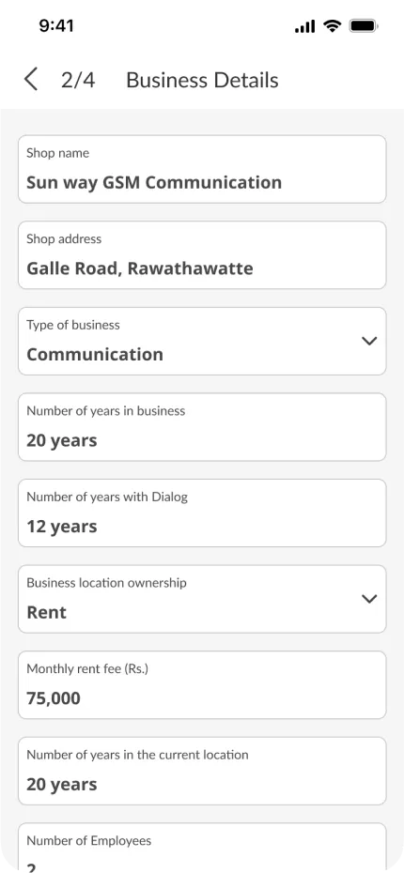This screenshot has width=404, height=873.
Task: Expand the Type of business chevron
Action: (369, 341)
